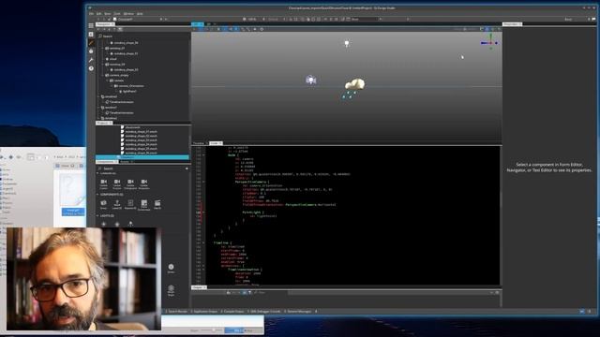Click the camera gizmo in 3D view
Screen dimensions: 600x337
[x=310, y=80]
